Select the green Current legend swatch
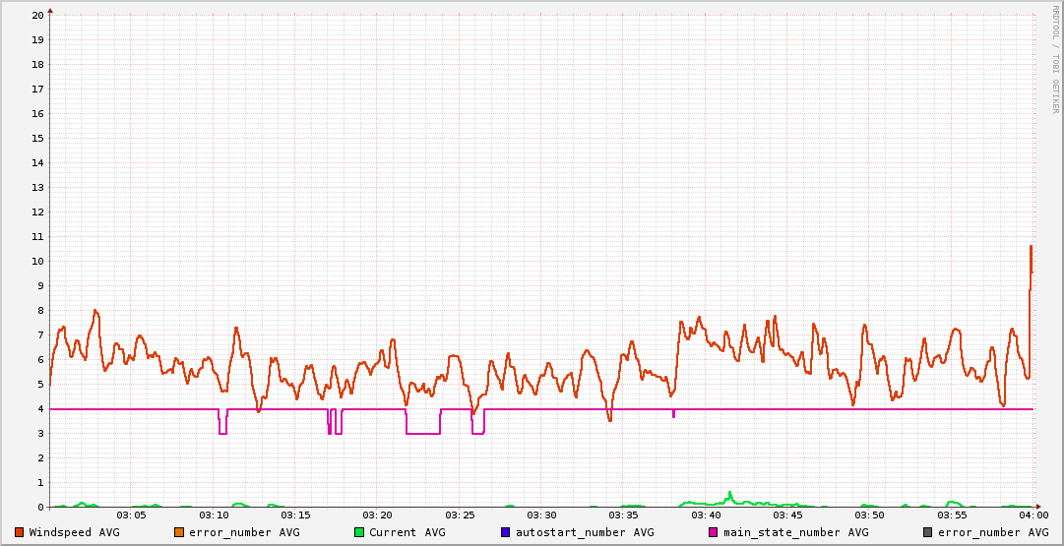This screenshot has height=546, width=1064. (x=359, y=532)
